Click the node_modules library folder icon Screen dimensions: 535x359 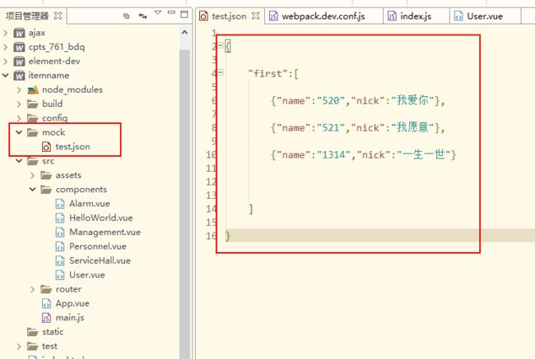coord(33,90)
